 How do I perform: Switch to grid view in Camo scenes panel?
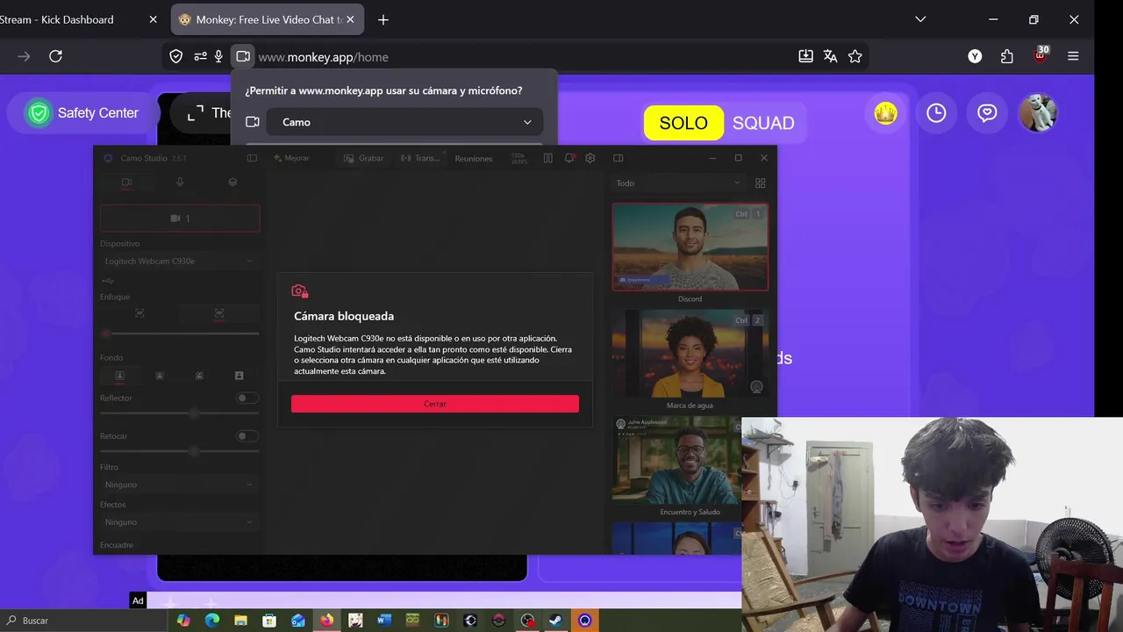761,183
